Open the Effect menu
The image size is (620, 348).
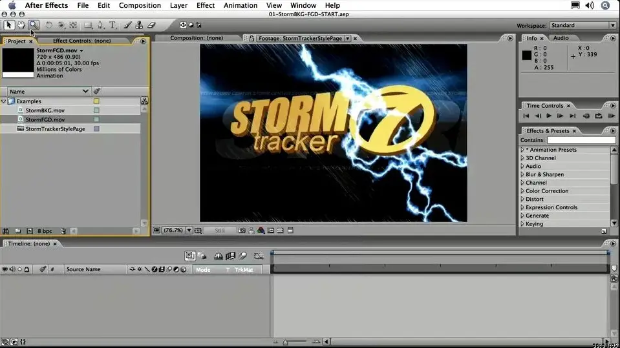click(206, 5)
